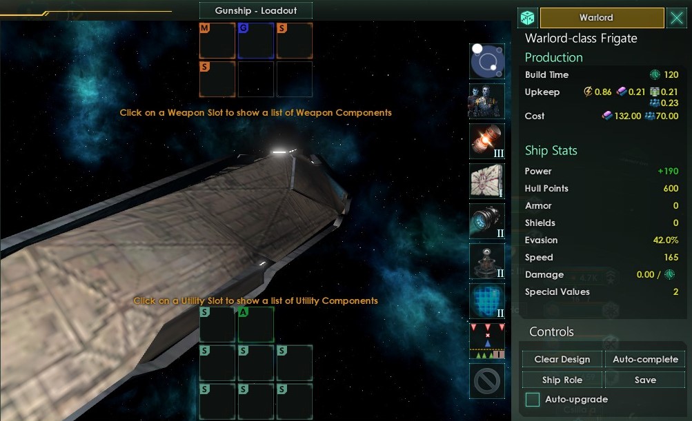Click the random design dice icon

pyautogui.click(x=528, y=18)
